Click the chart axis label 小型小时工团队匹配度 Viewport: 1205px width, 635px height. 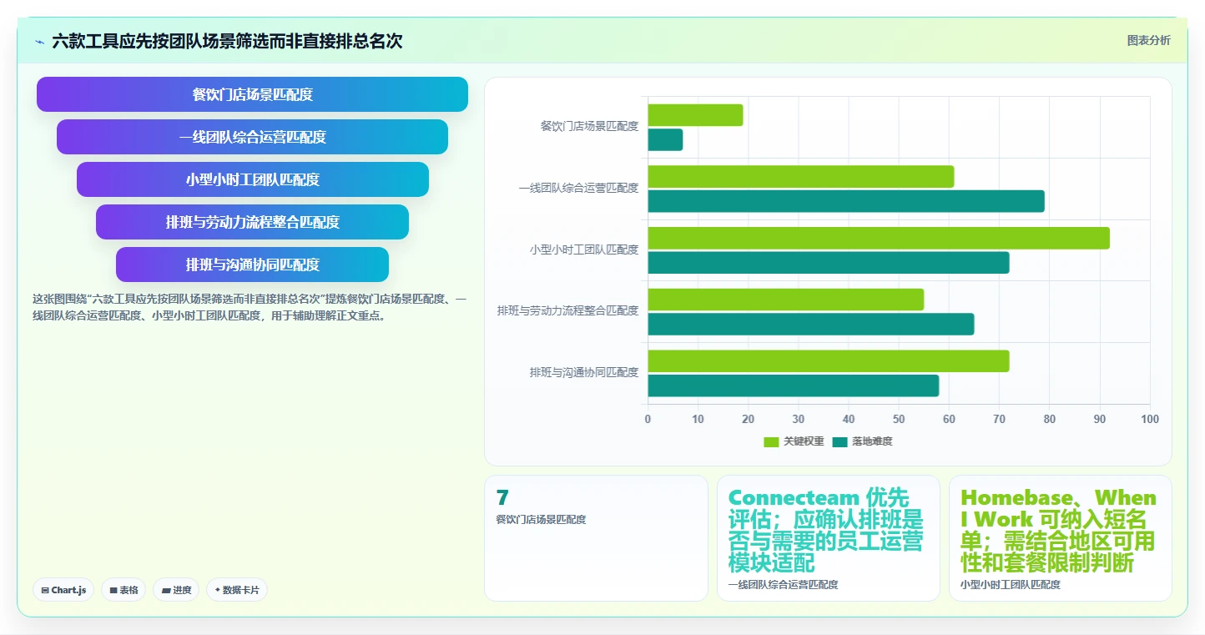click(x=584, y=249)
